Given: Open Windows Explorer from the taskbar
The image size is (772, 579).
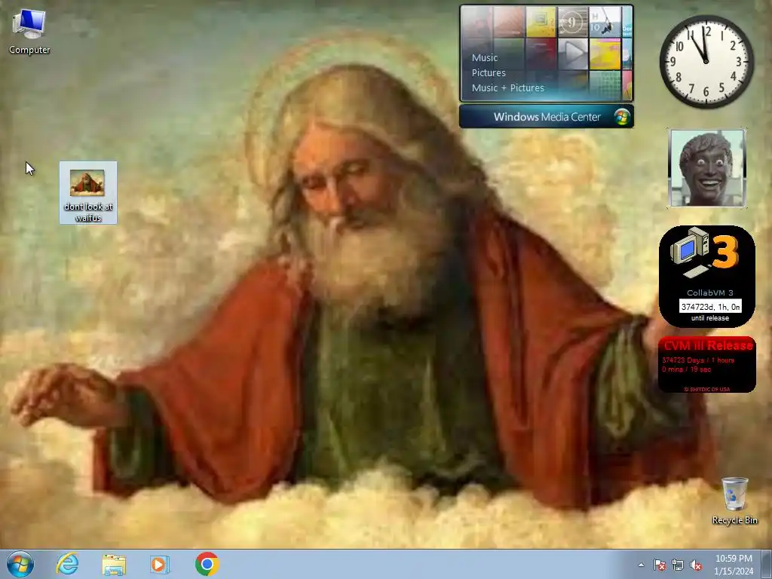Looking at the screenshot, I should click(x=114, y=565).
